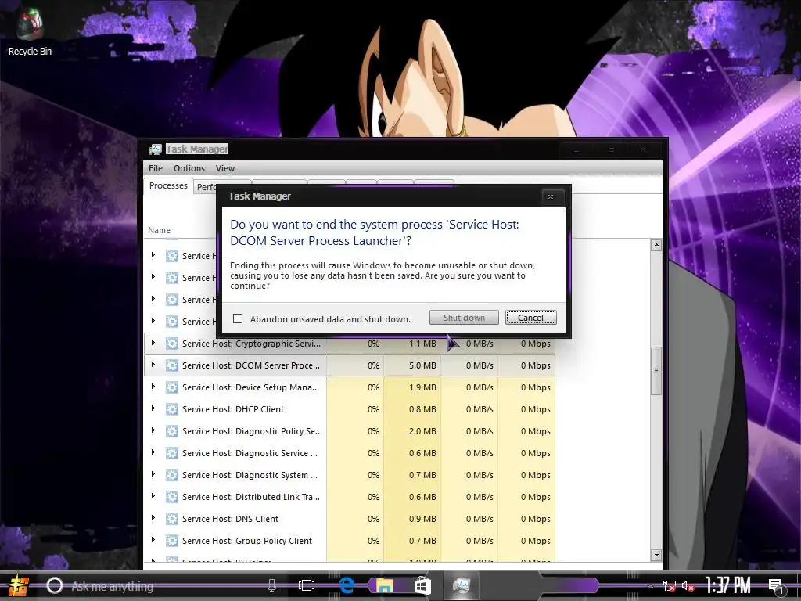Image resolution: width=801 pixels, height=601 pixels.
Task: Click 0.9 MB memory value of DNS Client row
Action: (x=422, y=519)
